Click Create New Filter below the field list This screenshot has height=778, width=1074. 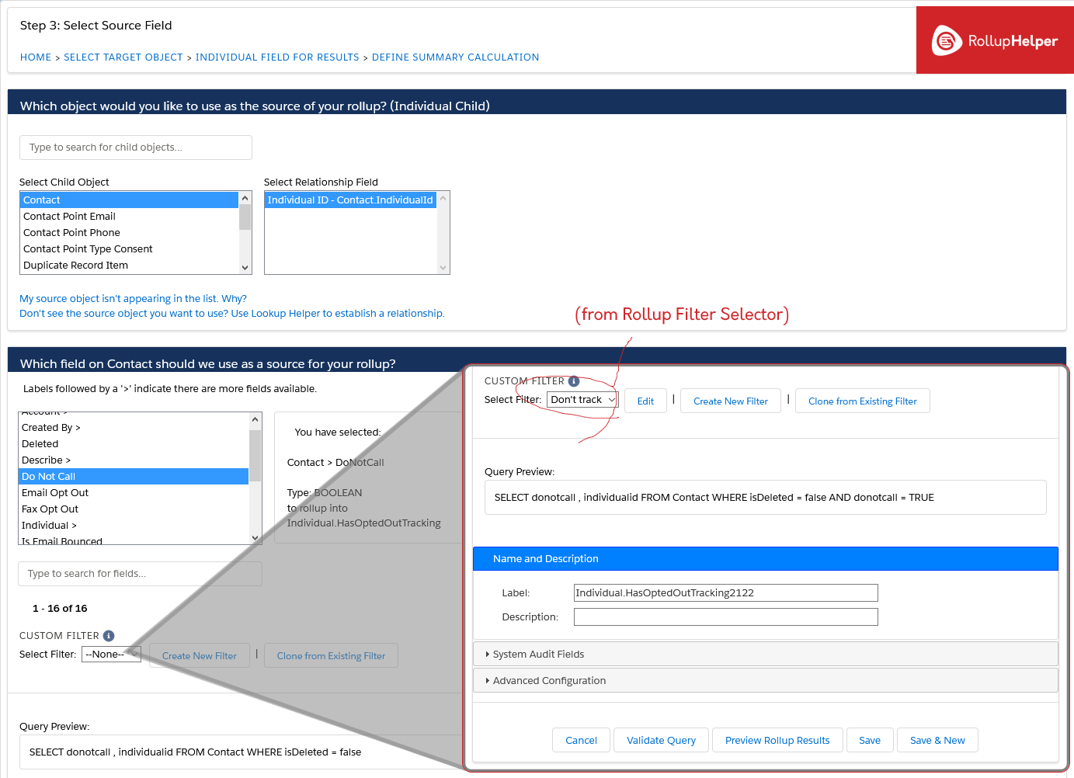tap(200, 656)
